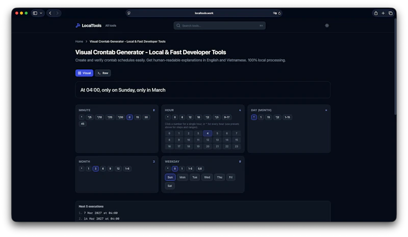The height and width of the screenshot is (237, 408).
Task: Show the Safari tab overview icon
Action: point(391,13)
